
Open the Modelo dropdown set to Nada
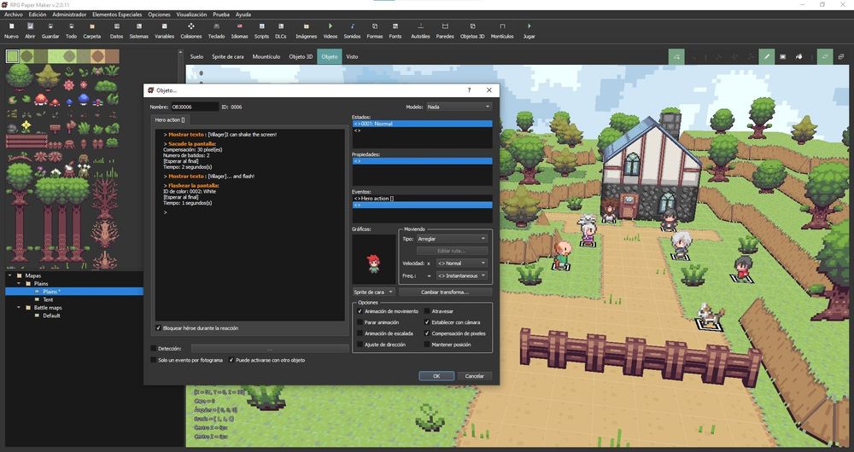coord(459,107)
